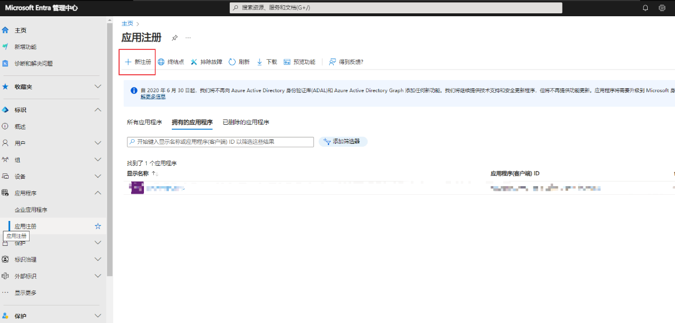Click the 主页 breadcrumb link
Viewport: 675px width, 323px height.
click(x=127, y=24)
